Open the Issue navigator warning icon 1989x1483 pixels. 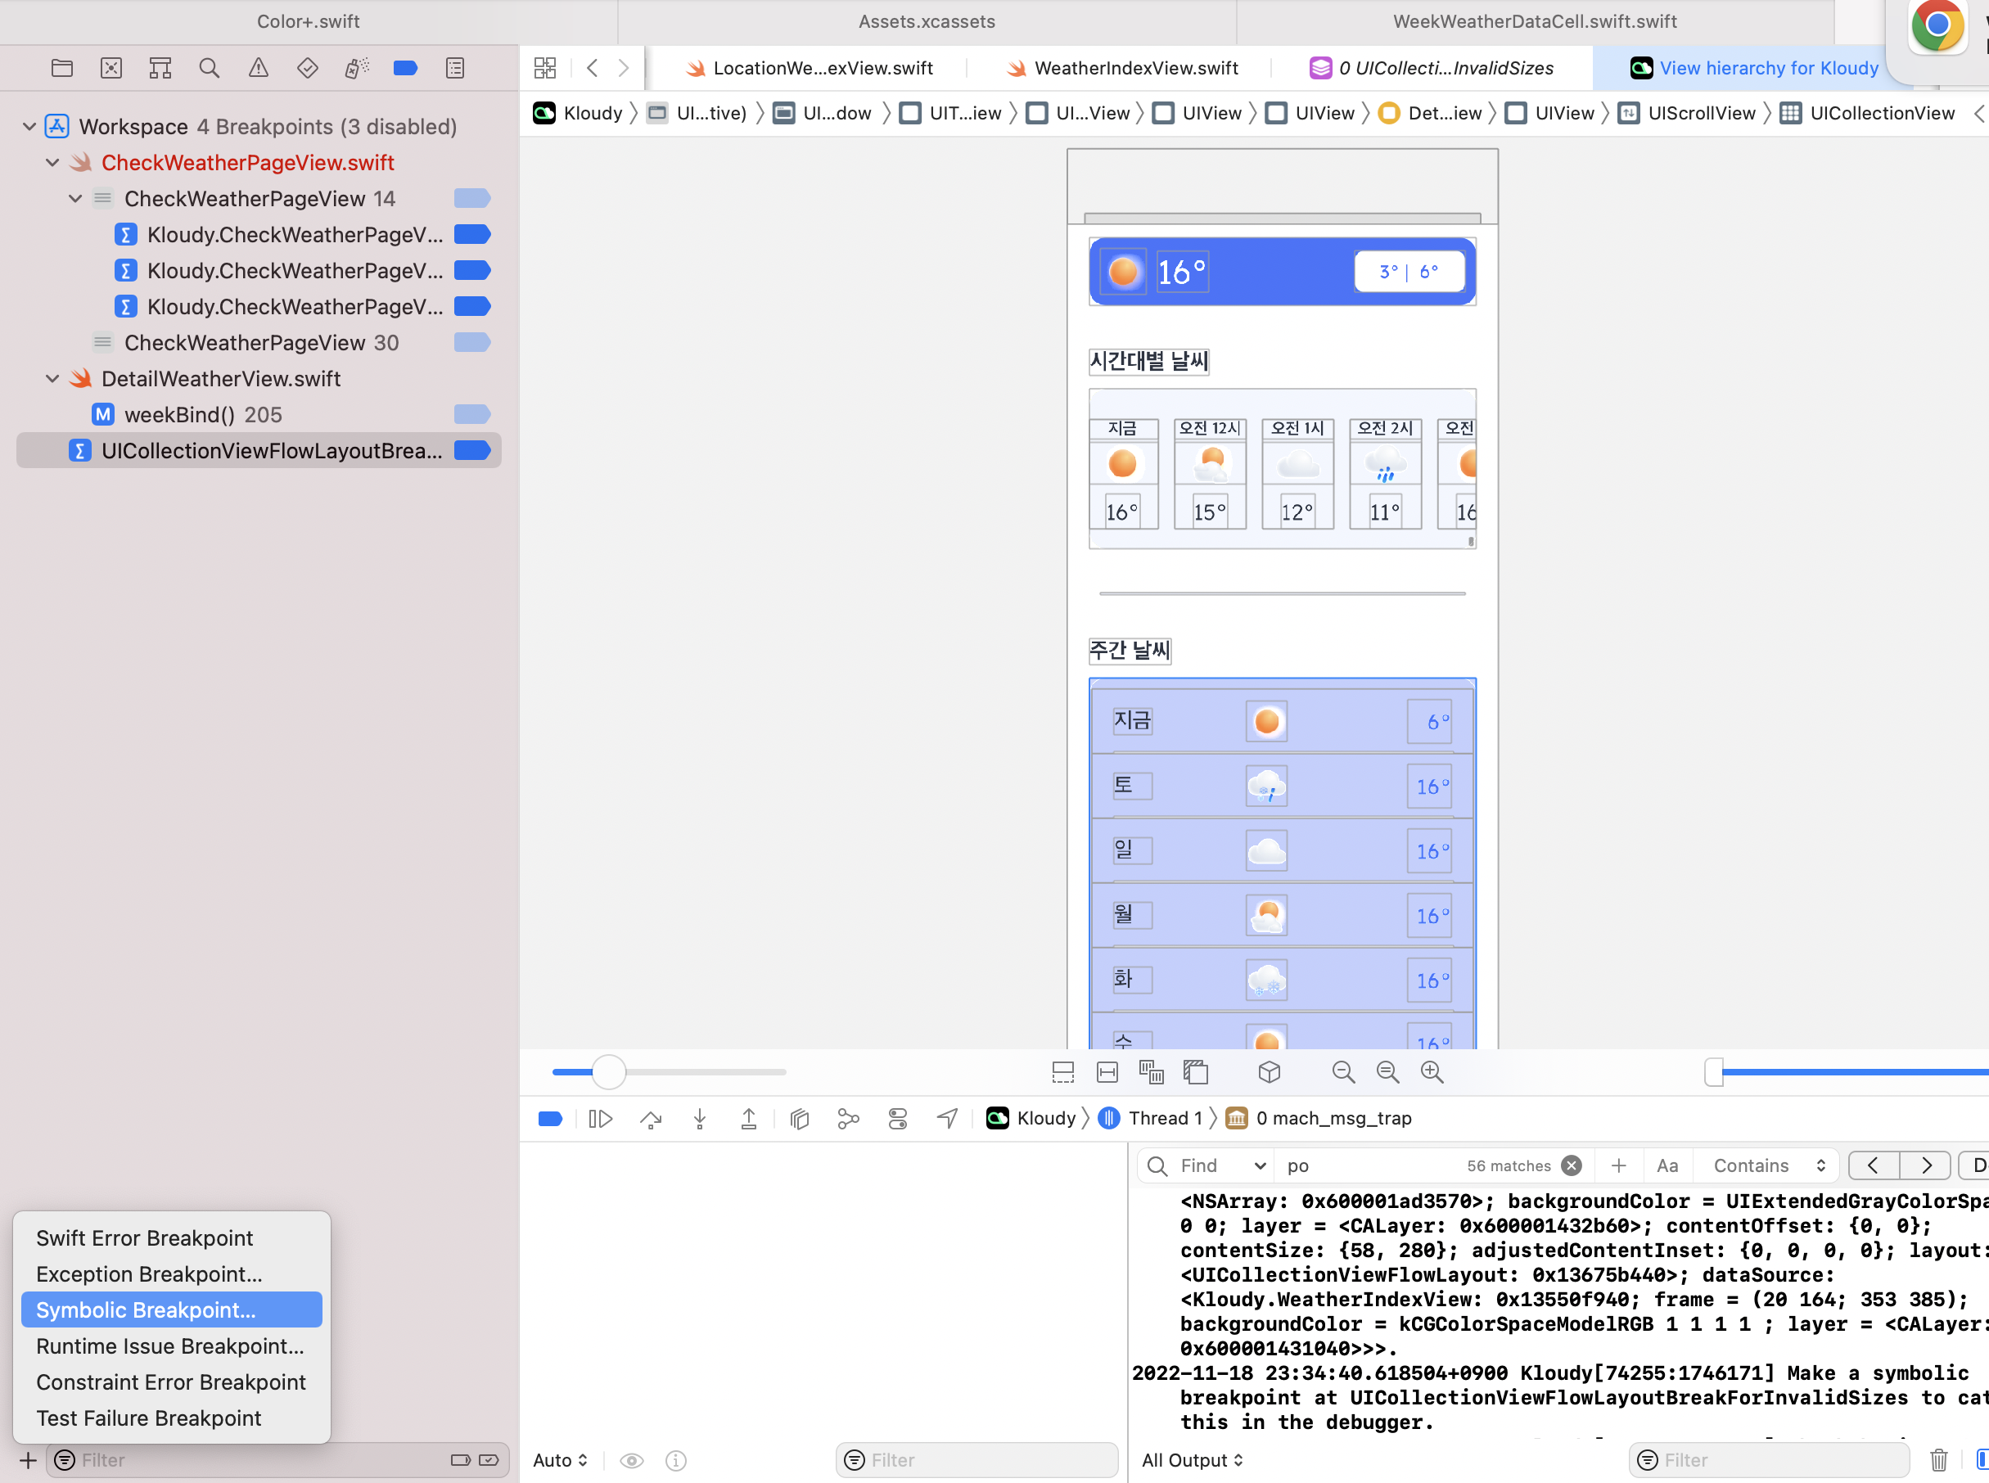pos(259,68)
